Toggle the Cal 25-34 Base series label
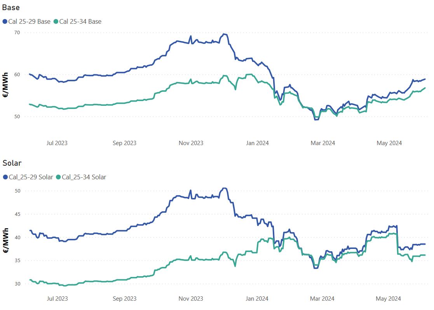434x310 pixels. [80, 21]
